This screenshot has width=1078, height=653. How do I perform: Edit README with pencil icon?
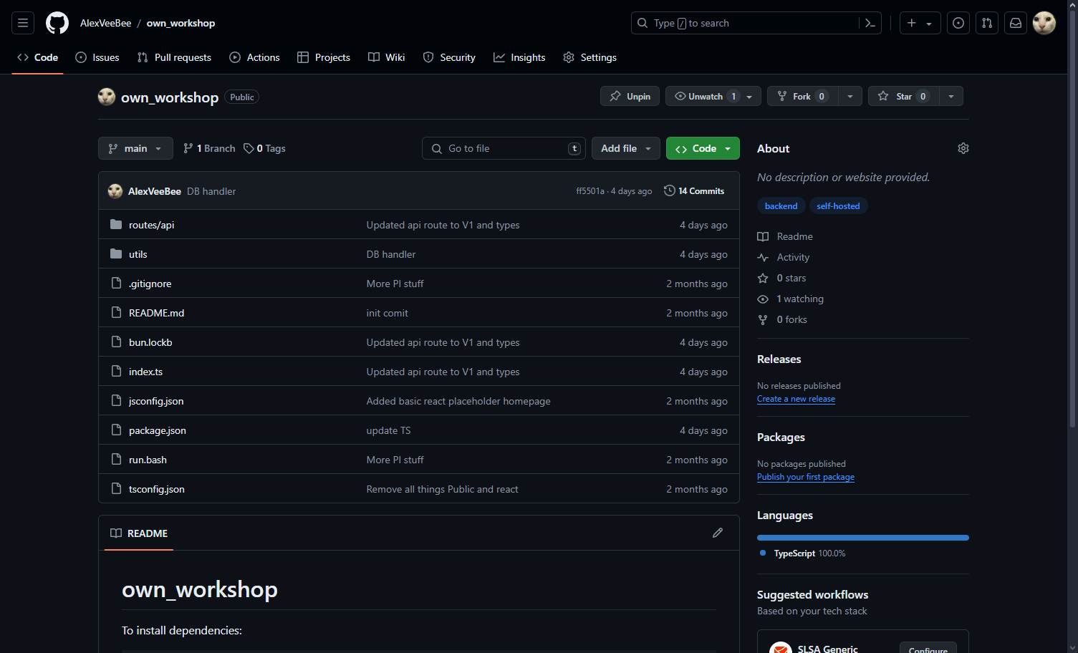tap(718, 533)
